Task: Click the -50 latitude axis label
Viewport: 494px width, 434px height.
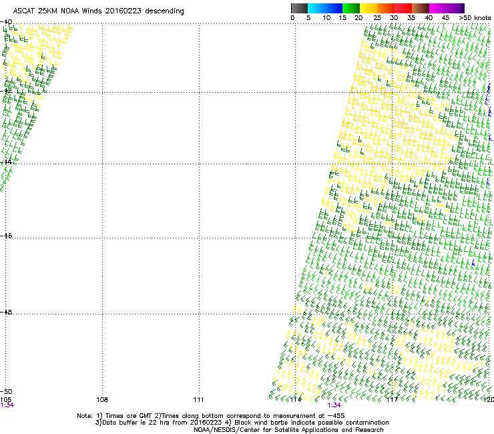Action: point(6,391)
